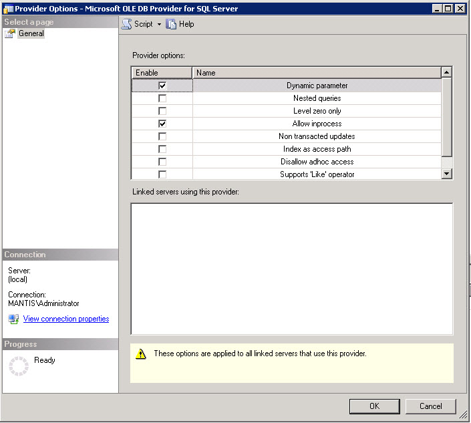The height and width of the screenshot is (423, 471).
Task: Enable the Supports 'Like' operator checkbox
Action: [162, 174]
